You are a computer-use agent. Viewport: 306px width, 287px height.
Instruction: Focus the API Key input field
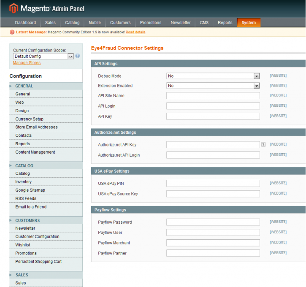click(x=213, y=116)
